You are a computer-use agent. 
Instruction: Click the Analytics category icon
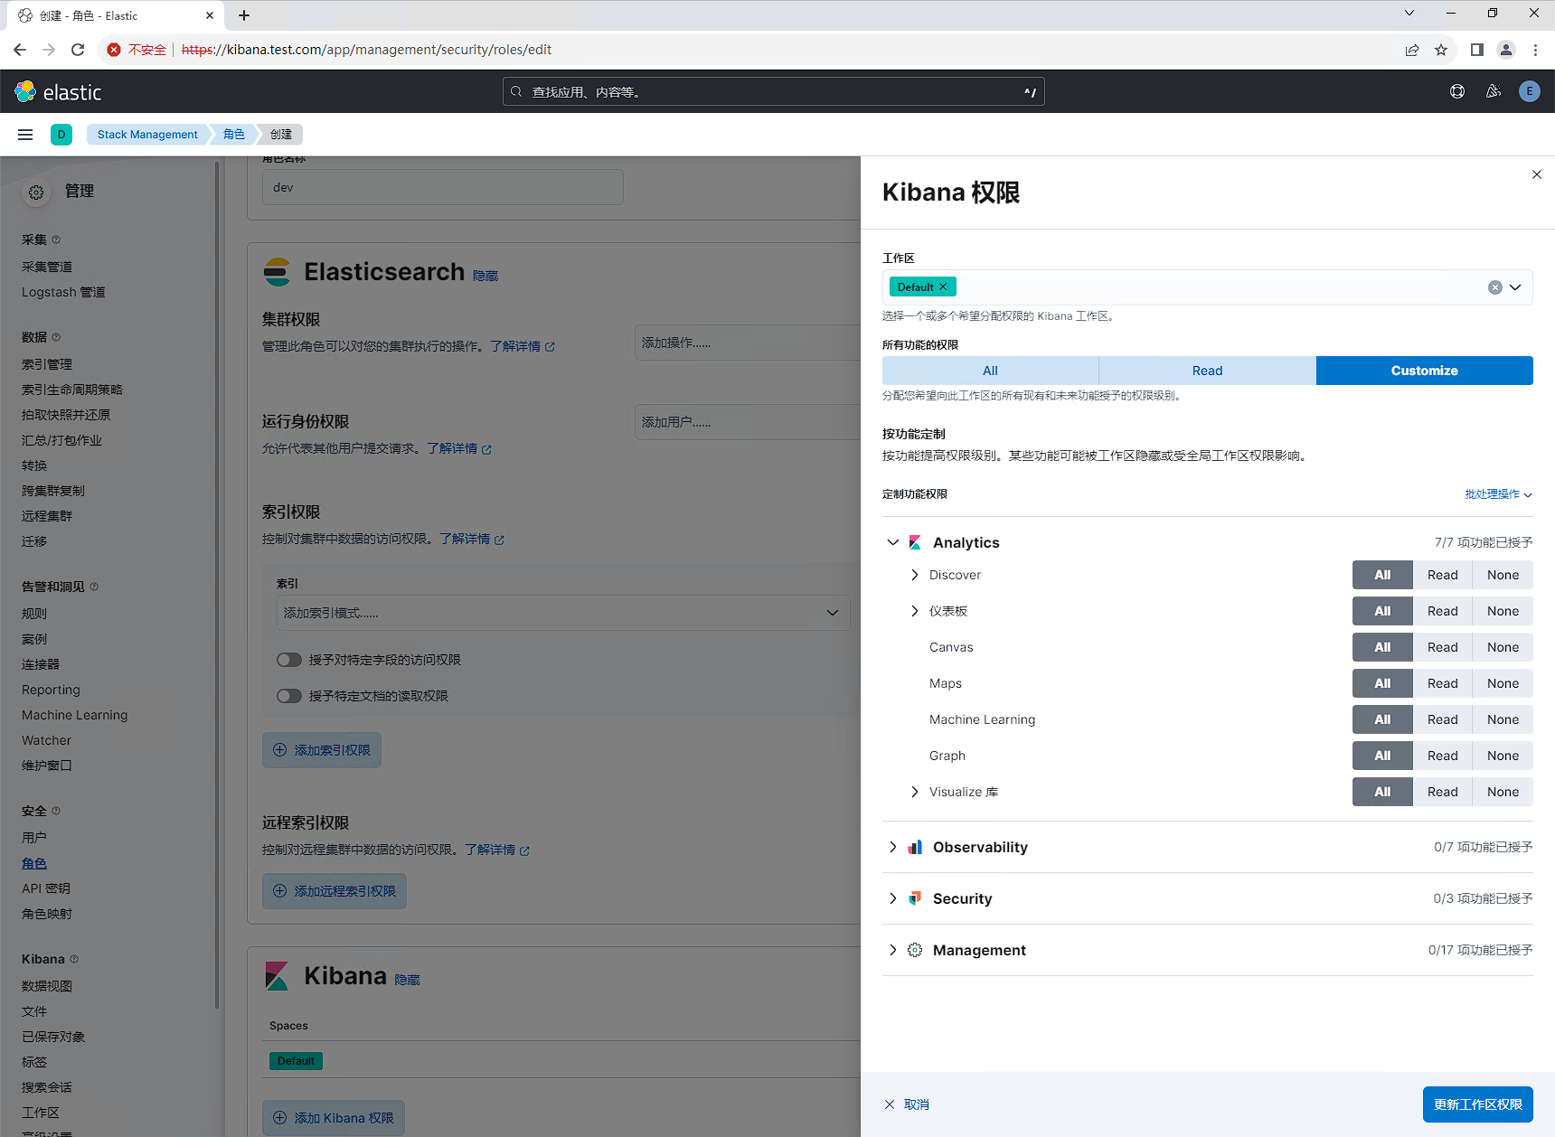[x=915, y=542]
